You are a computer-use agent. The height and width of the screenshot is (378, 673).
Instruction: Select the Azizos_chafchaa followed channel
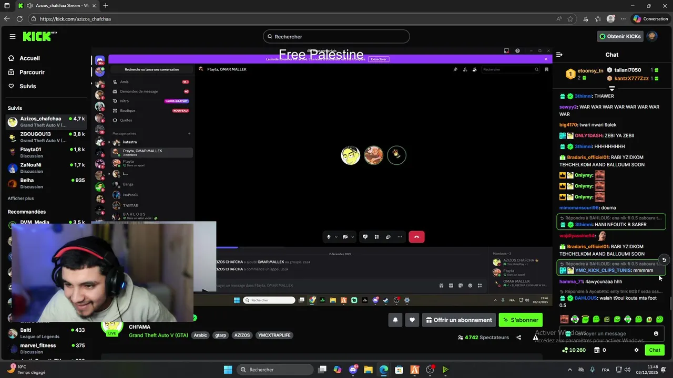[46, 122]
